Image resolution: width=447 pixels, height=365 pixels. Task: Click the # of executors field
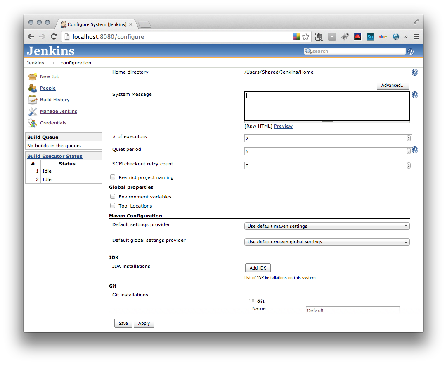328,138
